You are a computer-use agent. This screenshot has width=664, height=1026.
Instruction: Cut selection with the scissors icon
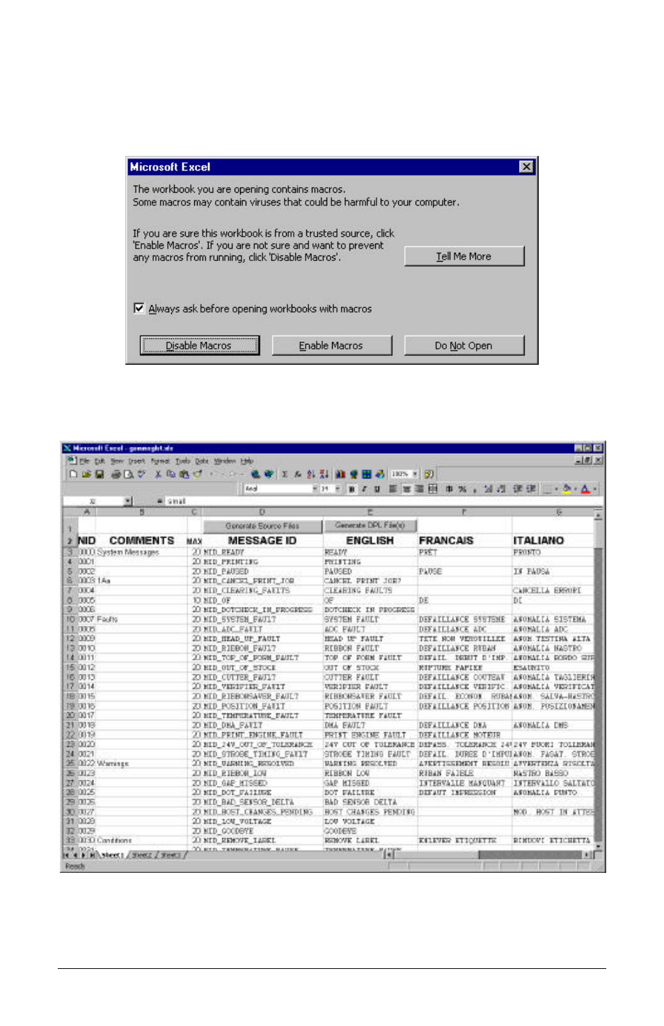pyautogui.click(x=159, y=474)
